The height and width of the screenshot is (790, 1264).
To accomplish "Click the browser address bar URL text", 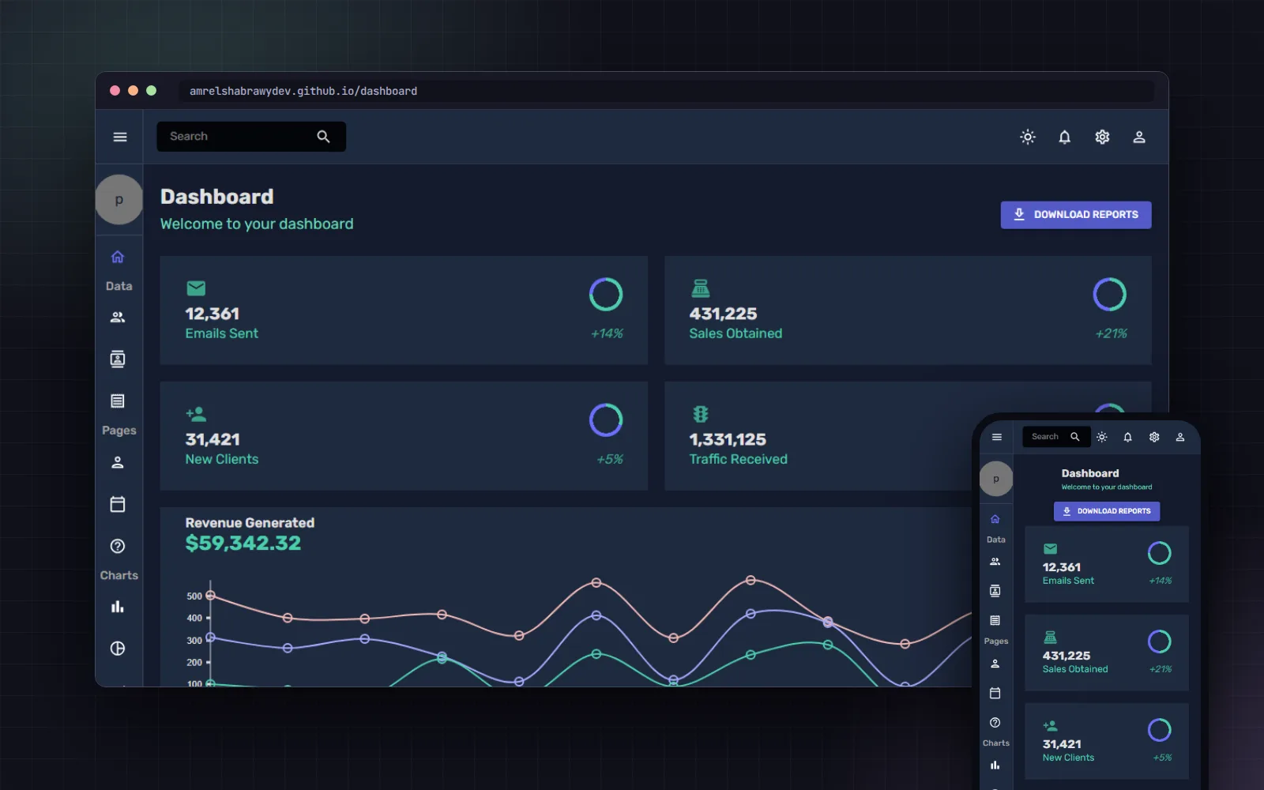I will coord(303,91).
